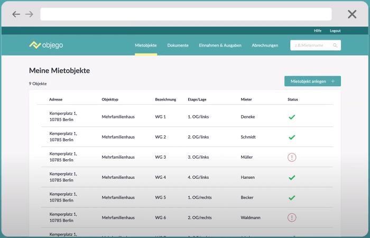The width and height of the screenshot is (370, 238).
Task: Switch to the Dokumente tab
Action: [178, 45]
